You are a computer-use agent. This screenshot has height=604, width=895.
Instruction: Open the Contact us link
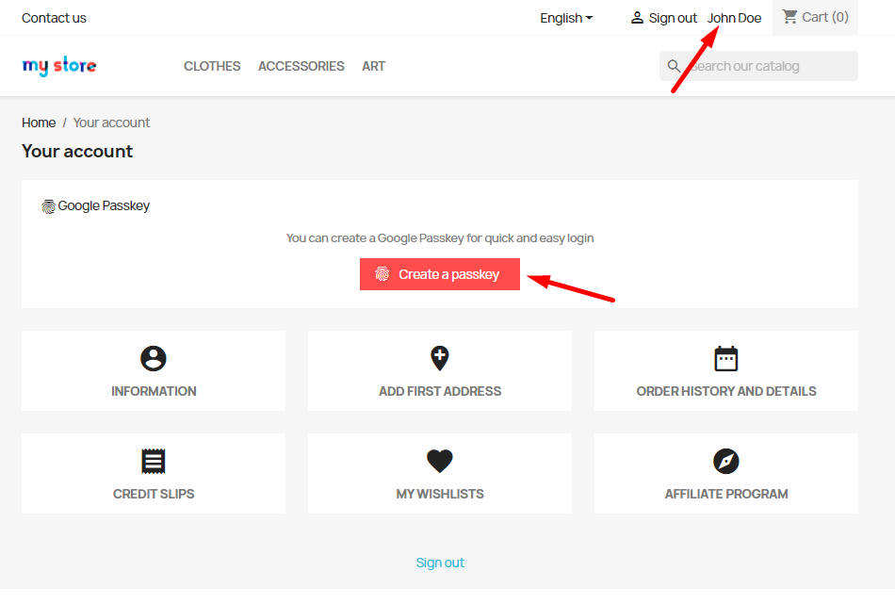tap(54, 18)
